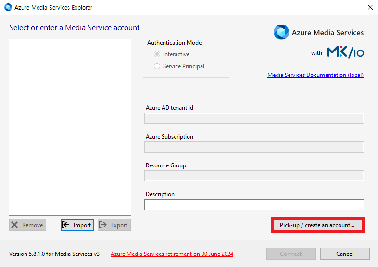The height and width of the screenshot is (267, 378).
Task: Click the 'Select or enter a Media Service account' heading
Action: 74,28
